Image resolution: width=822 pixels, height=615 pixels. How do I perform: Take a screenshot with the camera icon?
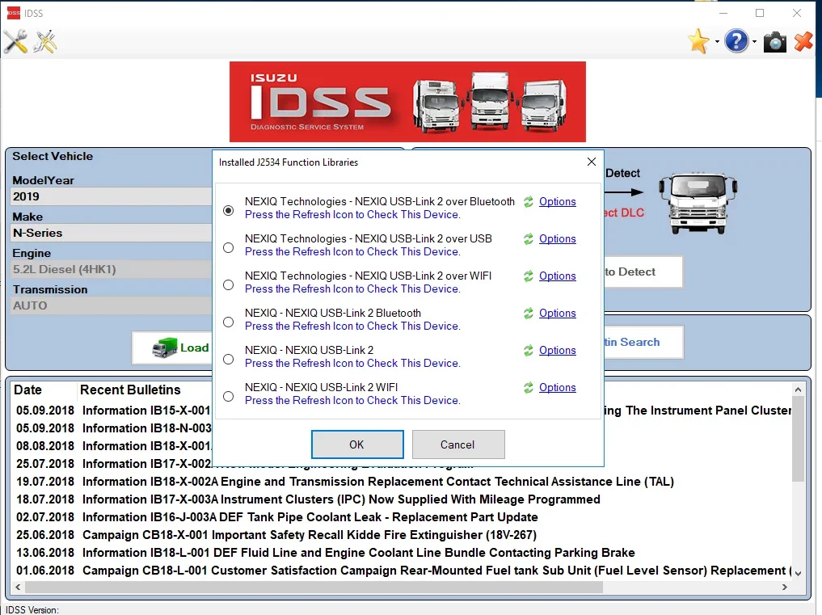click(775, 42)
